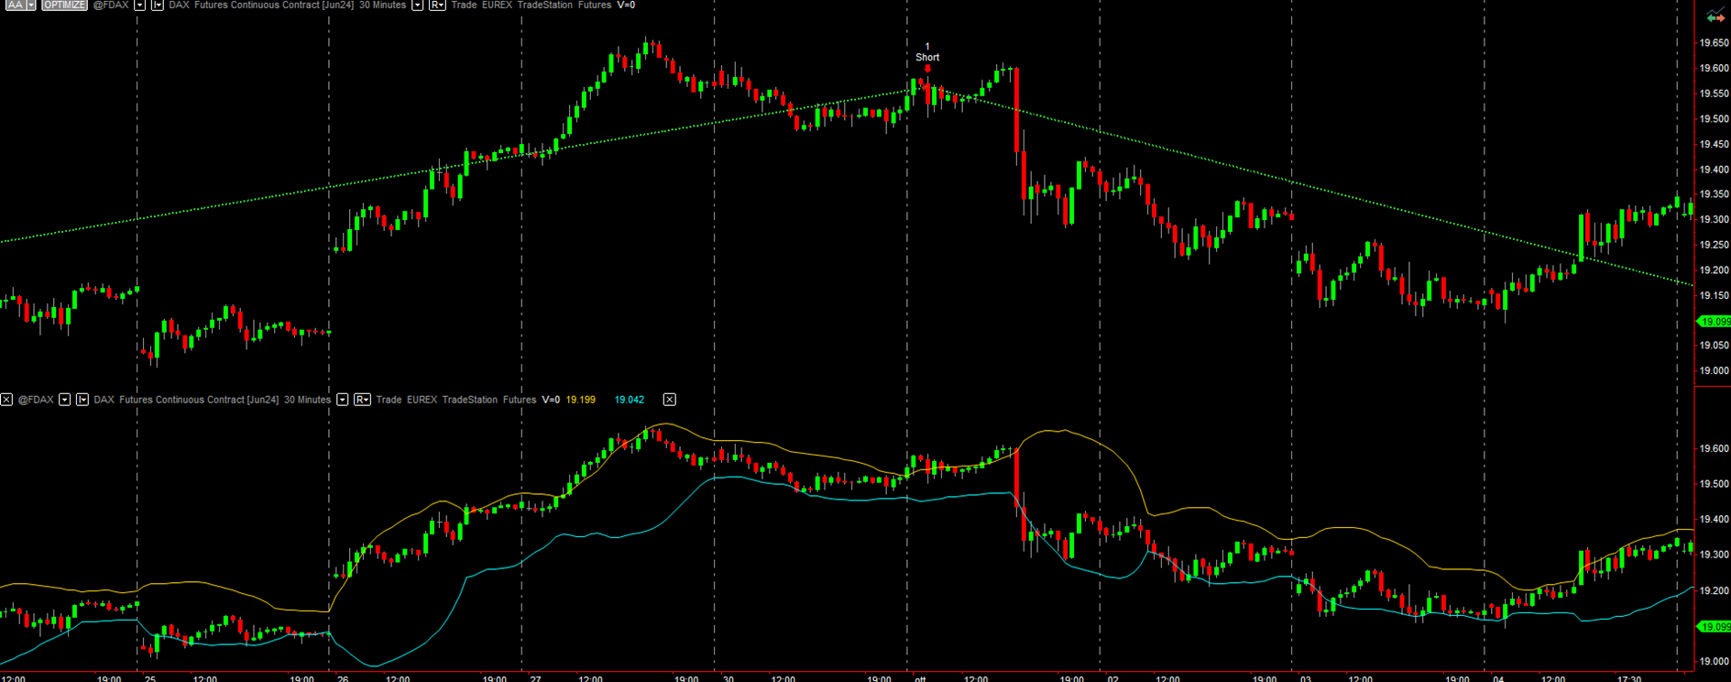Screen dimensions: 1731x682
Task: Click the green current price label on top price axis
Action: click(x=1714, y=322)
